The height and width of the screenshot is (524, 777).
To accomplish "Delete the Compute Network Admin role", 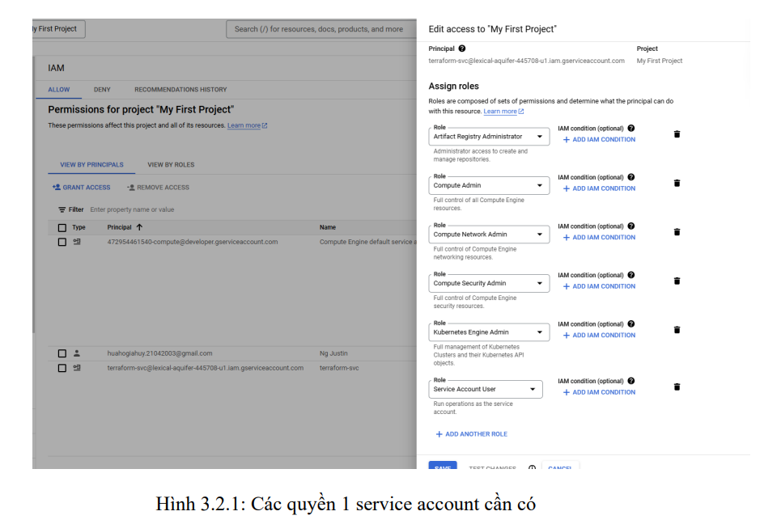I will tap(677, 232).
